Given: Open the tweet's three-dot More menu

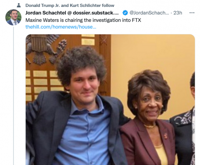Looking at the screenshot, I should pyautogui.click(x=192, y=13).
